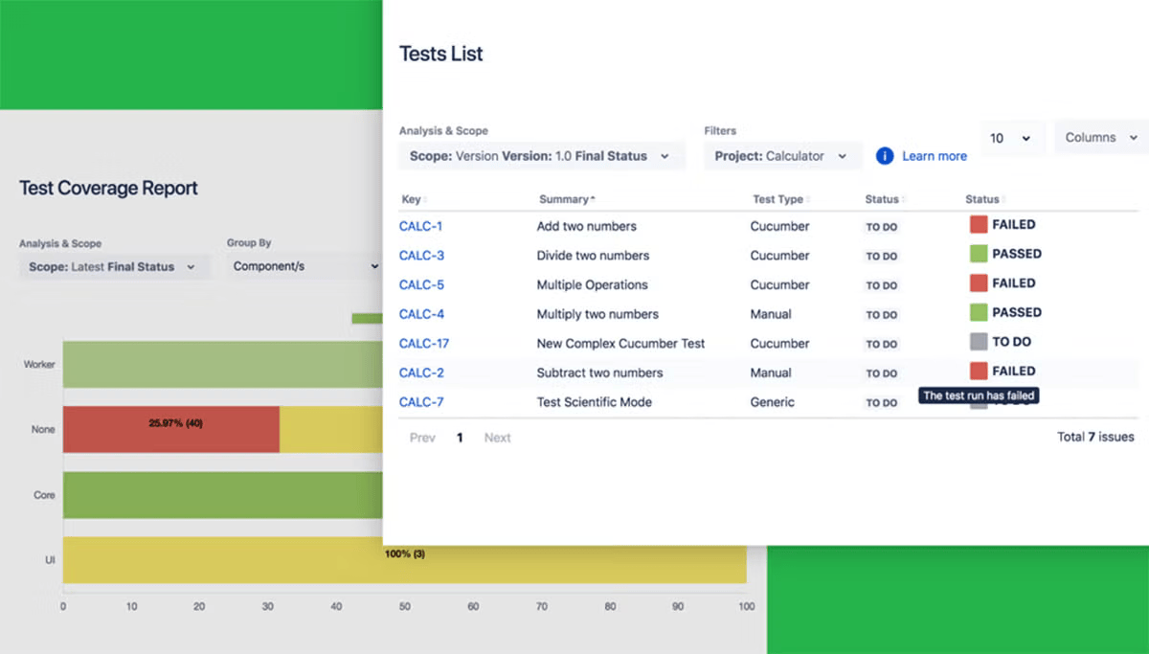Sort by the Summary column header arrow
1149x654 pixels.
click(593, 199)
